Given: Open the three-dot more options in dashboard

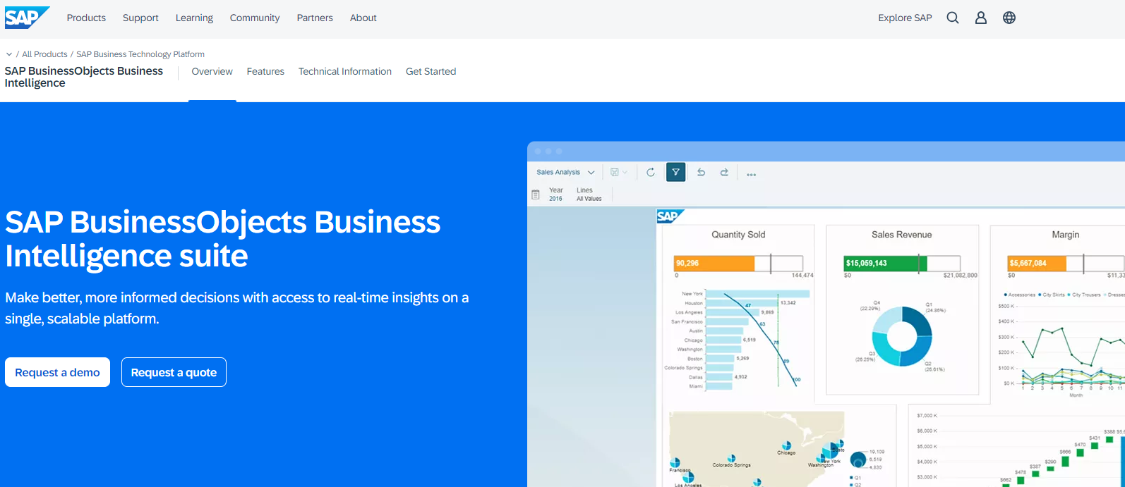Looking at the screenshot, I should coord(751,174).
